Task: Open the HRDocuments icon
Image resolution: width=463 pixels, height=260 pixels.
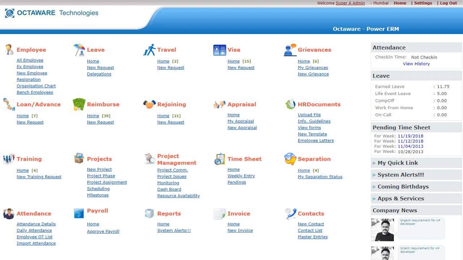Action: click(x=290, y=104)
